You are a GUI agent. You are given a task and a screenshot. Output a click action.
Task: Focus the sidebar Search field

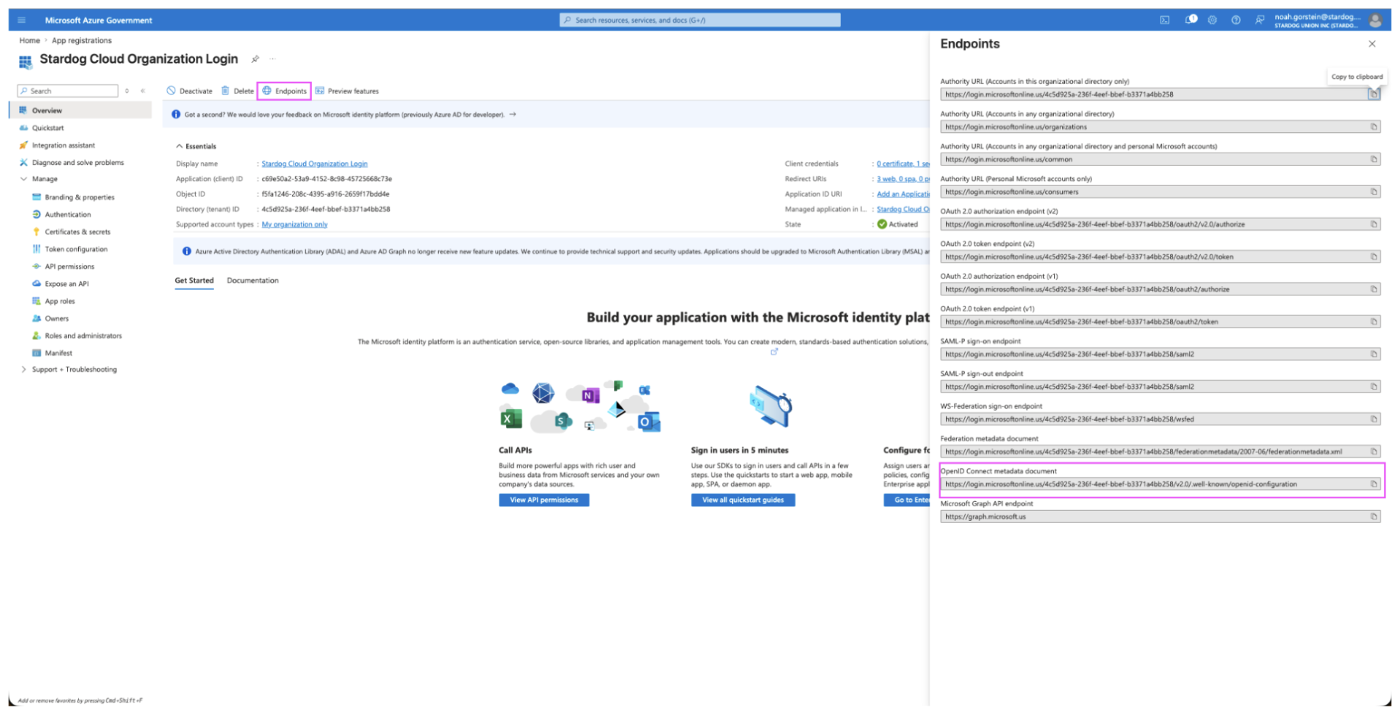point(68,90)
